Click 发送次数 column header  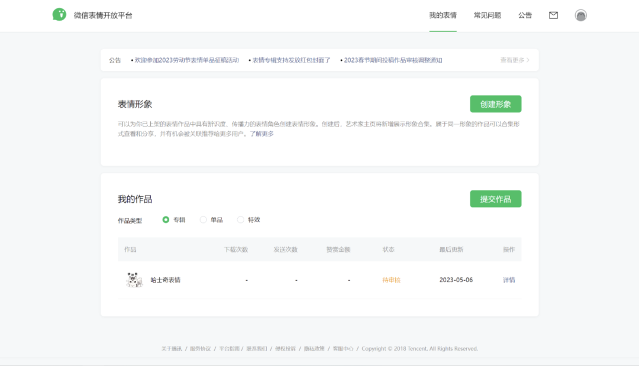click(285, 250)
